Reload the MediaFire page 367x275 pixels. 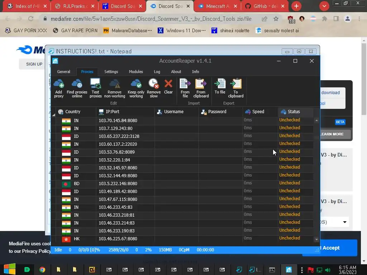click(31, 19)
